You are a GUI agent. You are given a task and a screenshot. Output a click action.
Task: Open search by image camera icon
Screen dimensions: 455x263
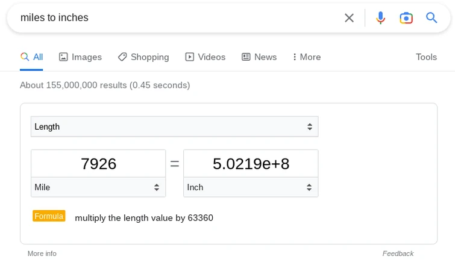coord(406,18)
